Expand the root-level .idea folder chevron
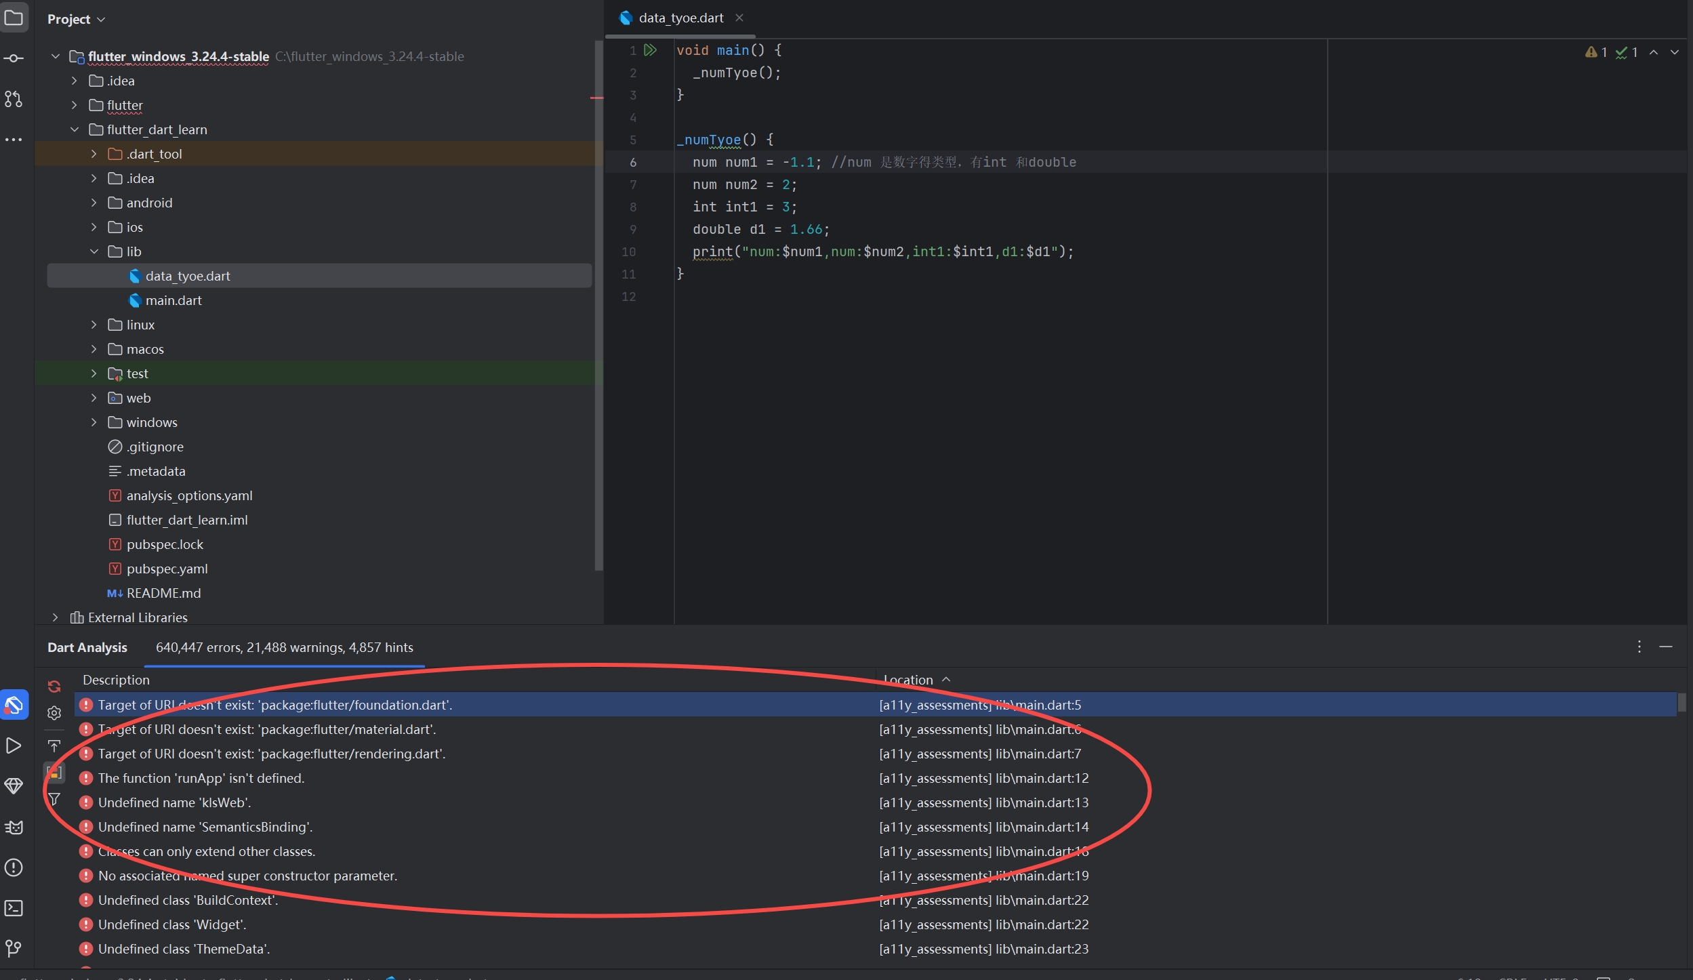 click(x=75, y=81)
